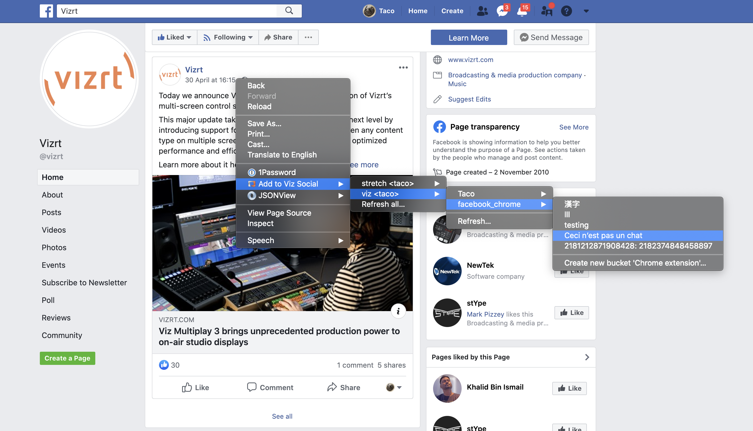The width and height of the screenshot is (753, 431).
Task: Click the Share button in page toolbar
Action: pyautogui.click(x=278, y=37)
